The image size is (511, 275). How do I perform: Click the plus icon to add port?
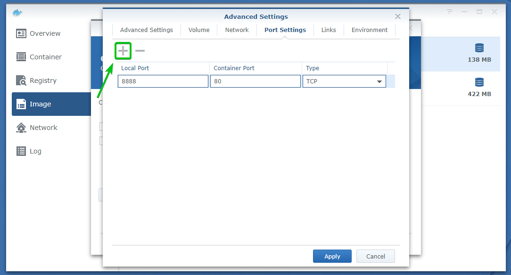123,50
